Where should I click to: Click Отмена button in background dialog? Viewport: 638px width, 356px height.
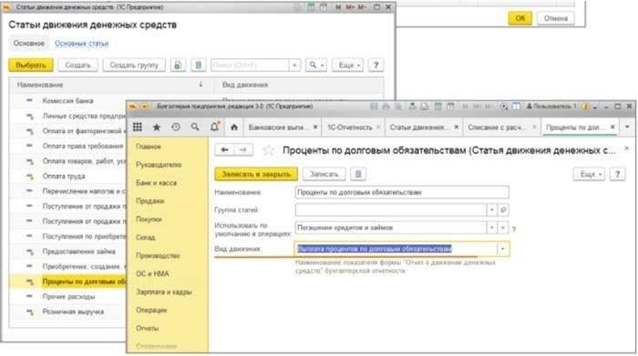click(x=555, y=18)
